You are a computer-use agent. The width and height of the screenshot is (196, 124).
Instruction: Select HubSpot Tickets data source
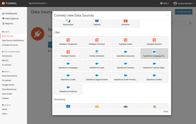tap(68, 53)
